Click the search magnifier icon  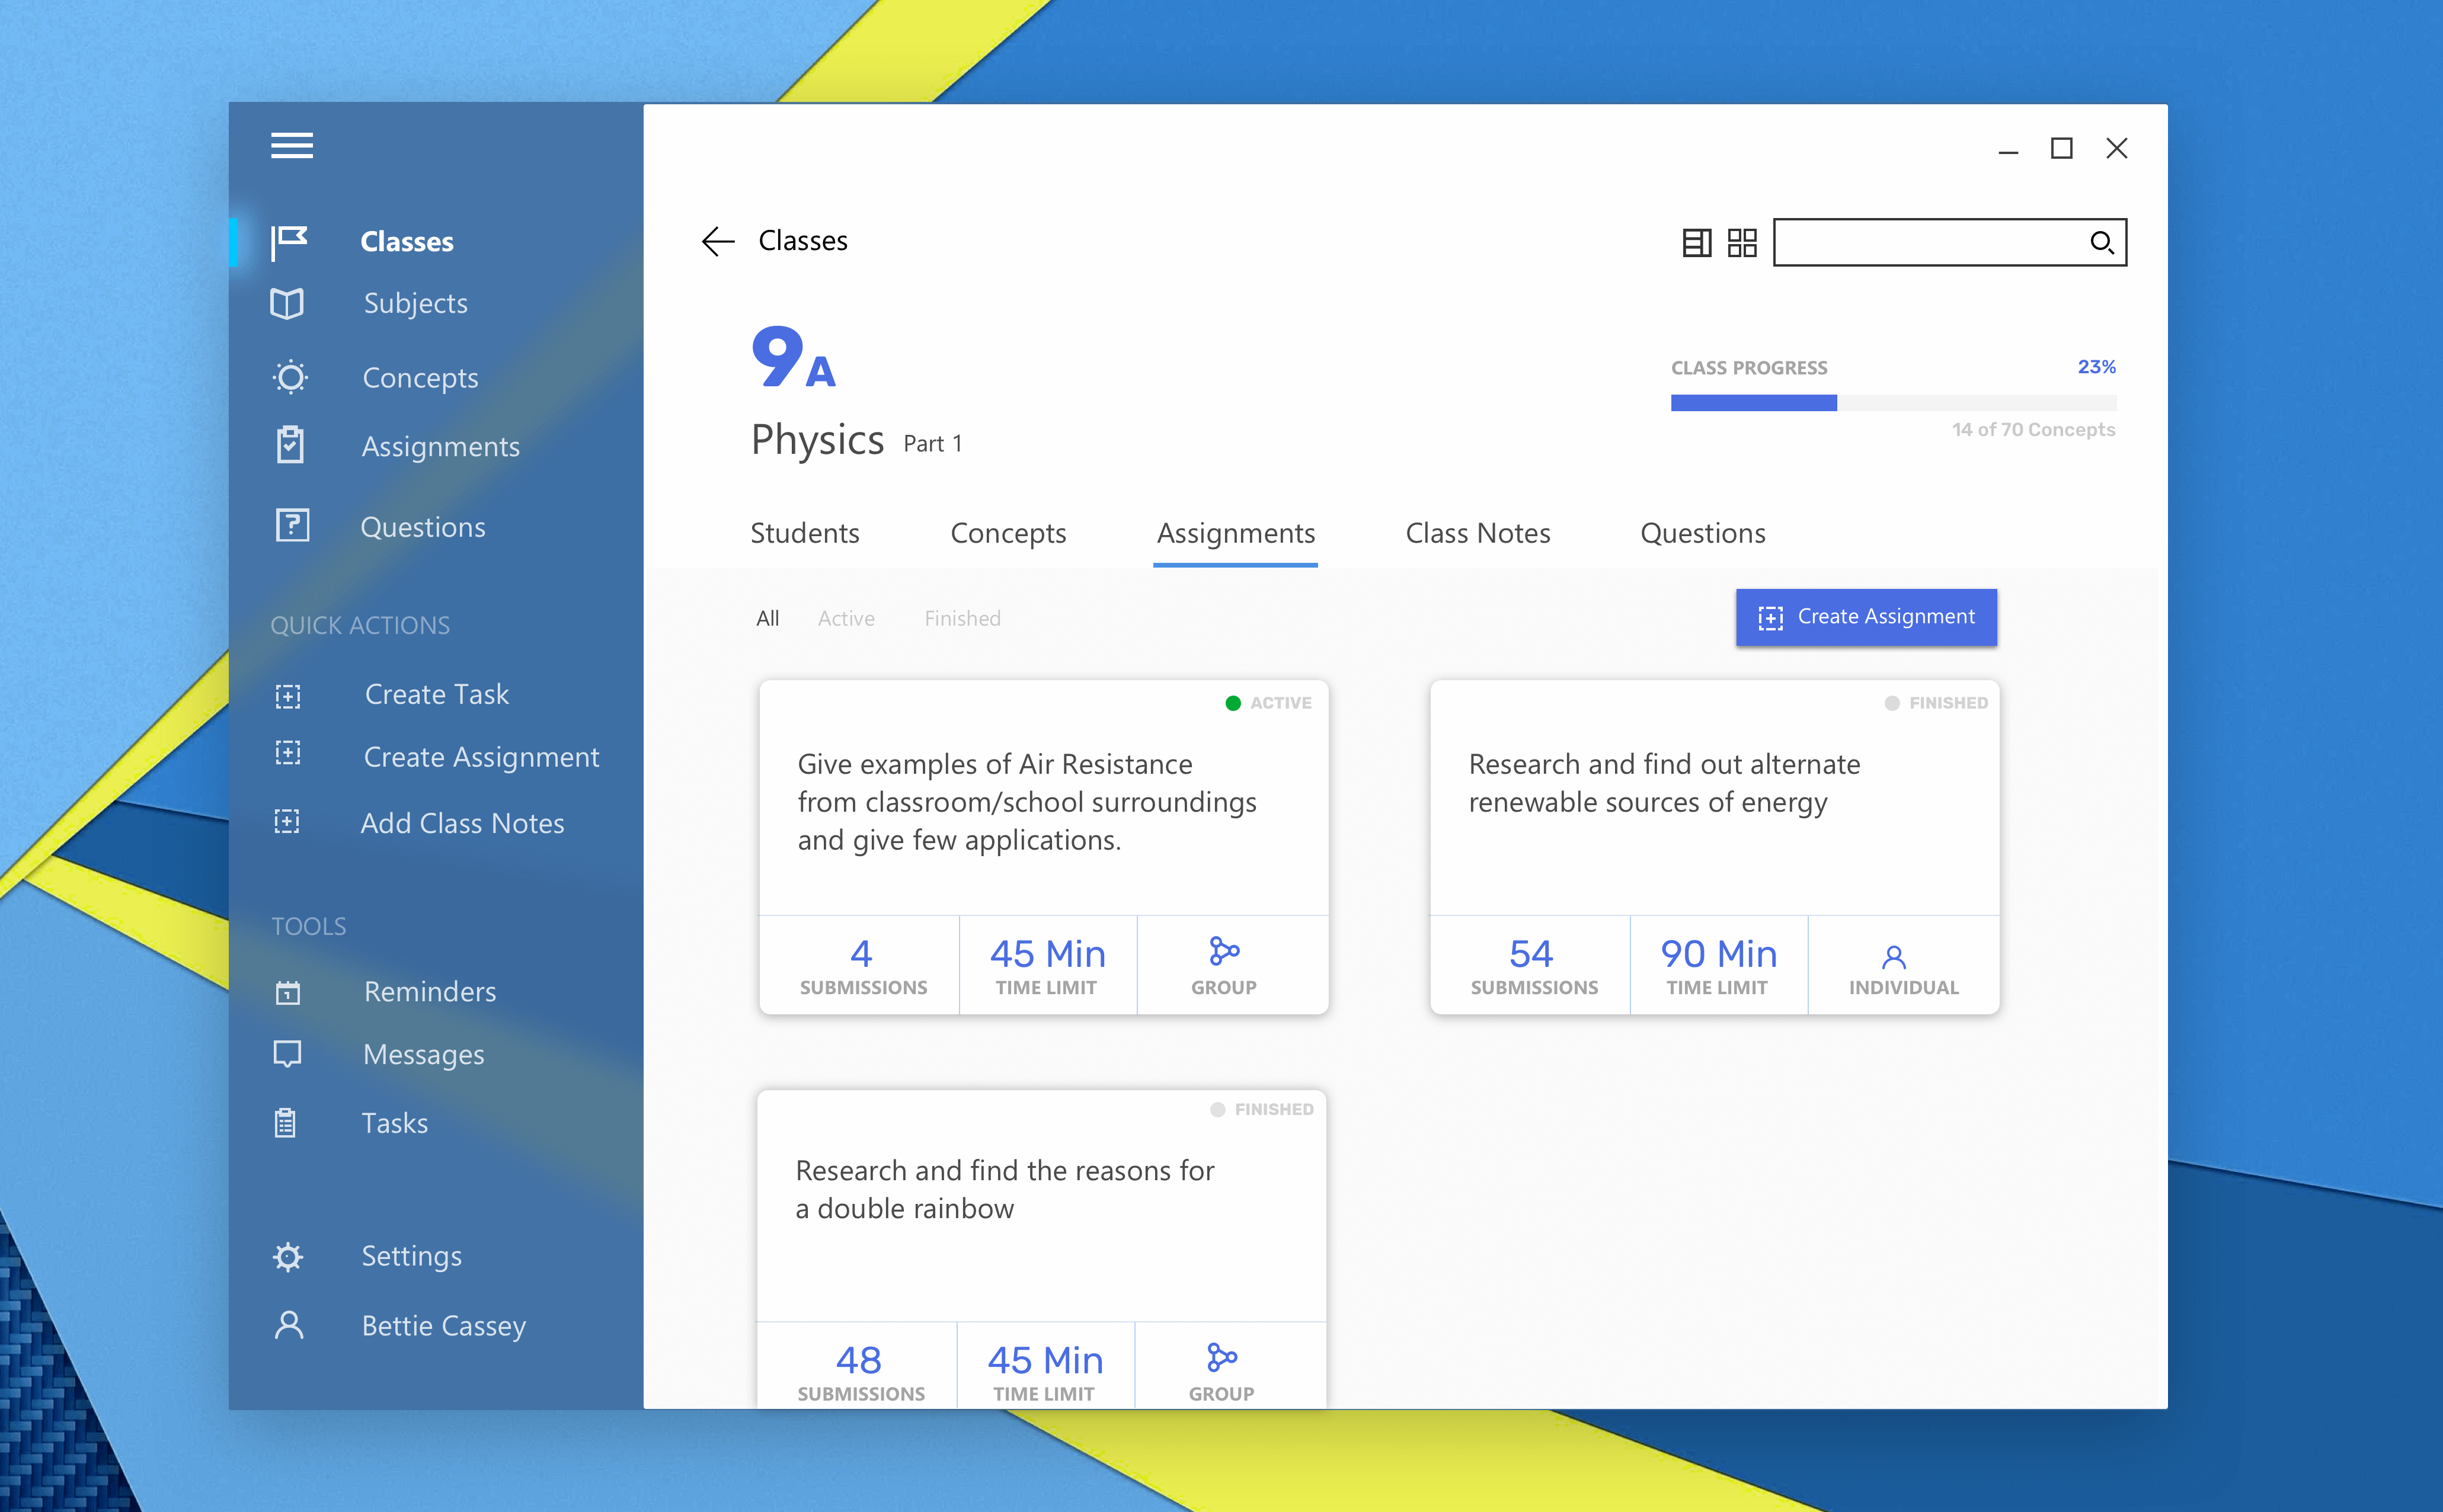click(2100, 243)
